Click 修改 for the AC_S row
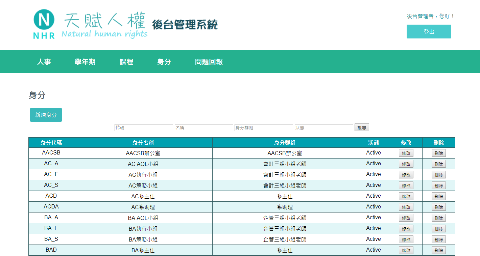 point(406,186)
